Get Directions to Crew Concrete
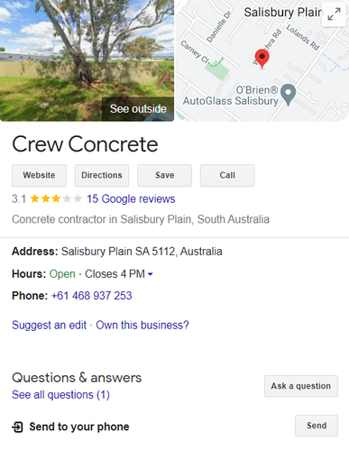349x451 pixels. click(102, 175)
